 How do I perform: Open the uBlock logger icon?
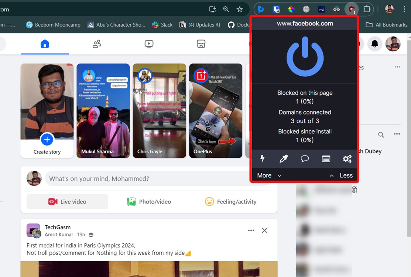pos(326,159)
